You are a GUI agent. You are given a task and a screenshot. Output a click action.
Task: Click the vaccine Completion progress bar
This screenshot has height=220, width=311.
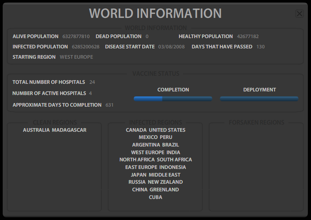tap(173, 99)
